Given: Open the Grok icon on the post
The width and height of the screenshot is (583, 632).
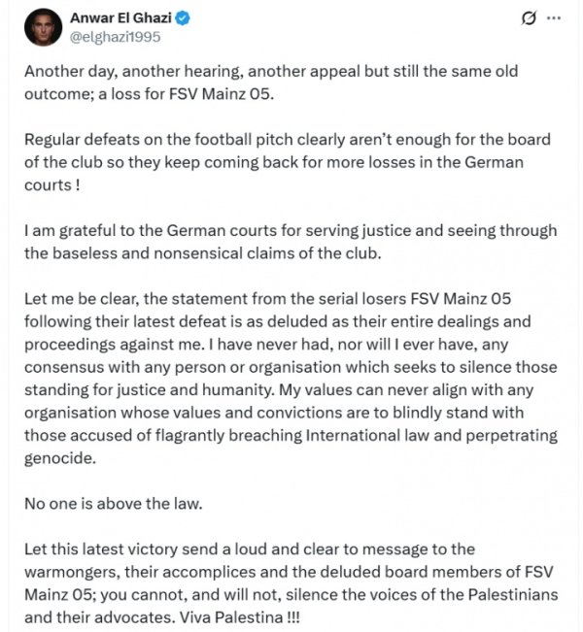Looking at the screenshot, I should point(529,18).
